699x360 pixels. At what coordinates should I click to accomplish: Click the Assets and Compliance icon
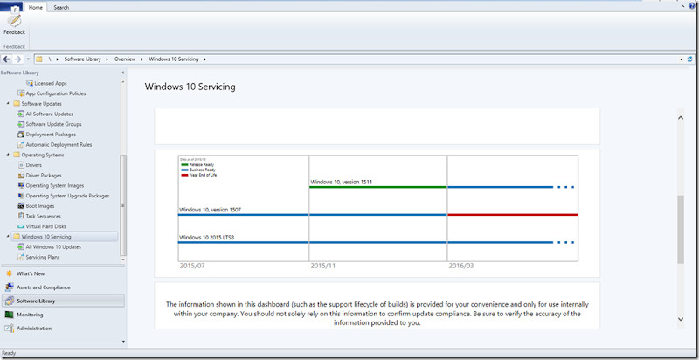click(x=9, y=287)
